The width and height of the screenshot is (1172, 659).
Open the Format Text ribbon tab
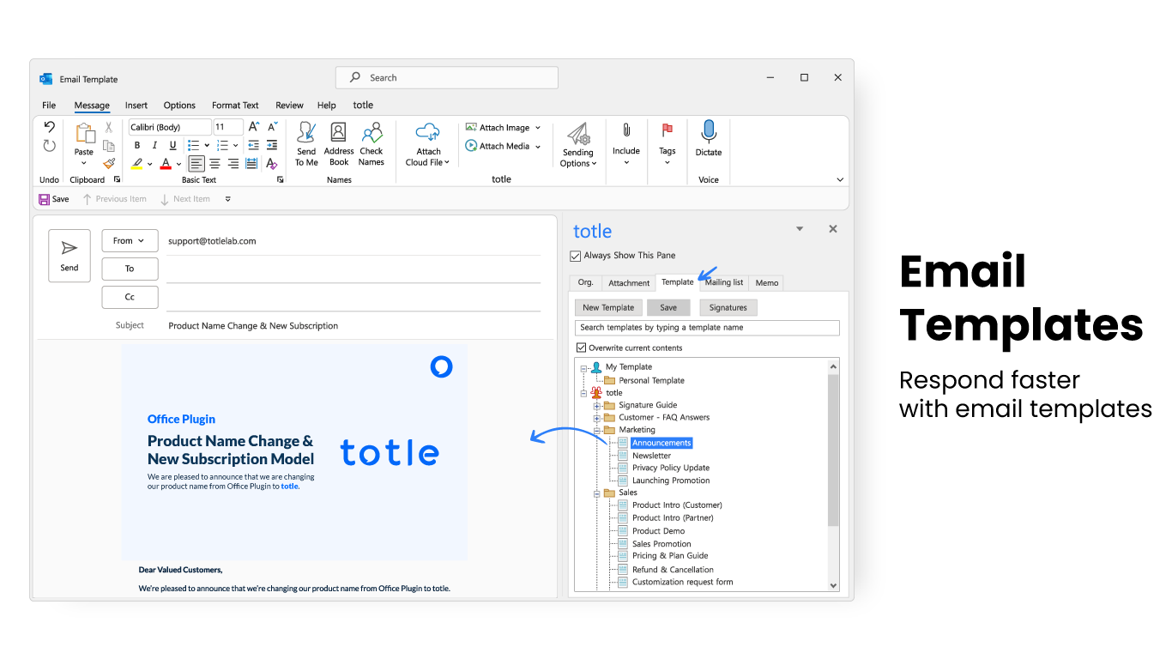[x=235, y=106]
